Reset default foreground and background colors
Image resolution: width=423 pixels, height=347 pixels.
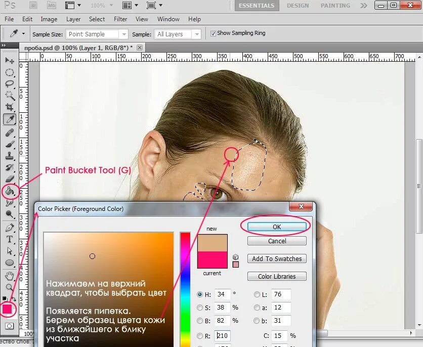click(5, 299)
